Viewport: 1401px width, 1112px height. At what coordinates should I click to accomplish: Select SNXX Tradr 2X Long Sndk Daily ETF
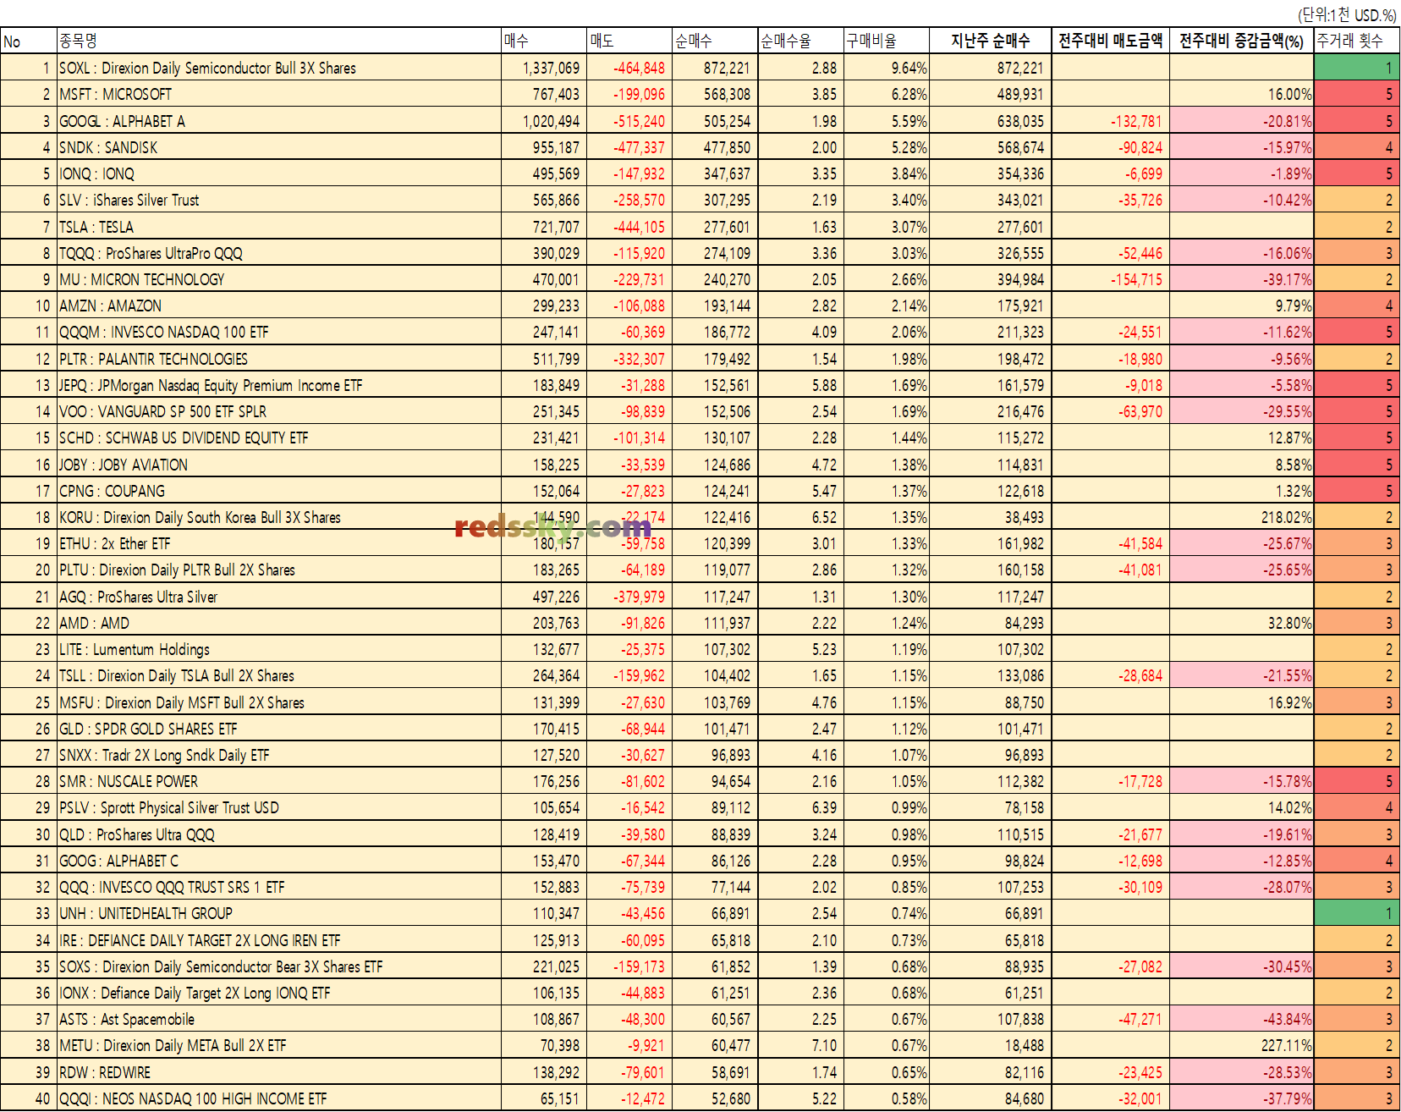(279, 755)
